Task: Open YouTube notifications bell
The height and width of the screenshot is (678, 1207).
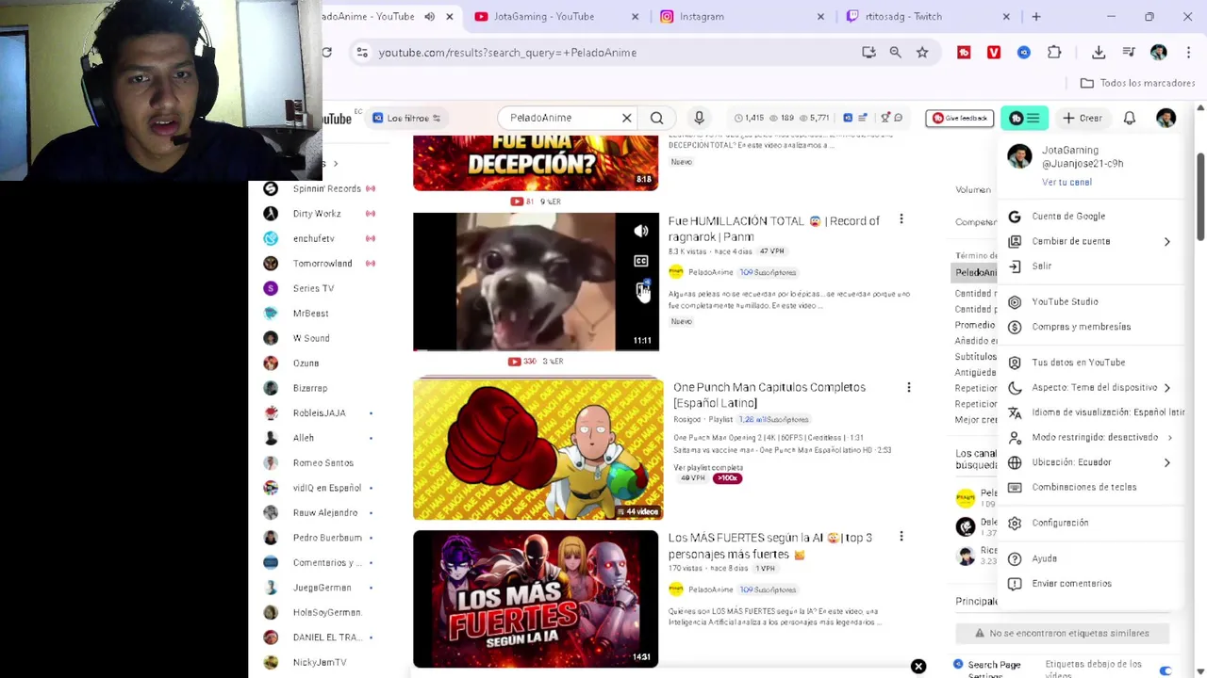Action: click(x=1130, y=118)
